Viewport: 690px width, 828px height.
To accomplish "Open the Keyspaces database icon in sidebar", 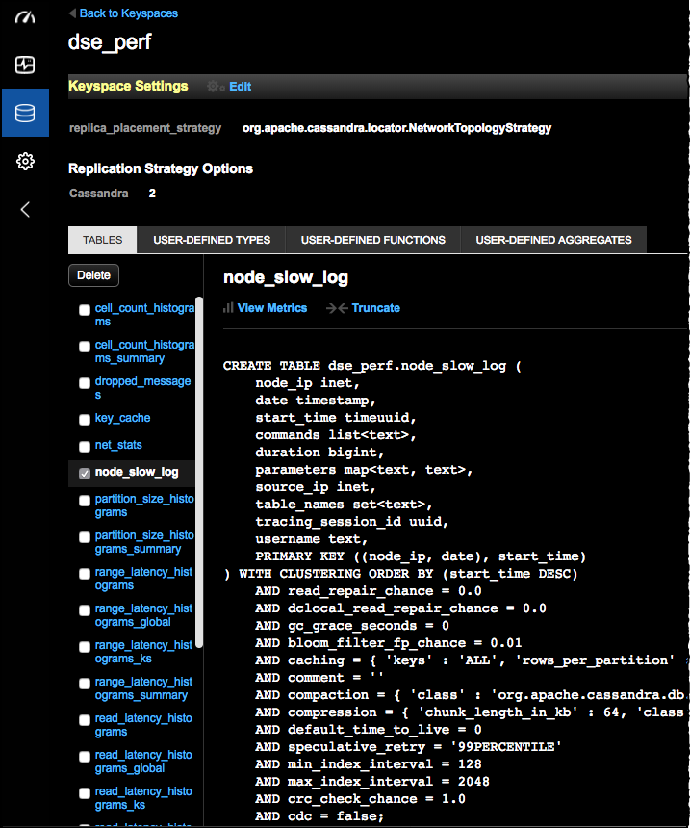I will pyautogui.click(x=25, y=112).
